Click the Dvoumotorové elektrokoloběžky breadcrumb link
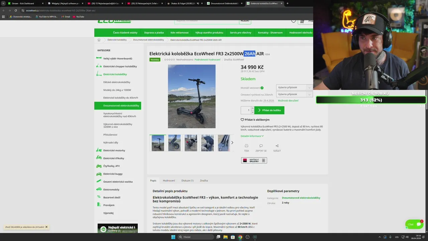Image resolution: width=428 pixels, height=241 pixels. click(148, 40)
